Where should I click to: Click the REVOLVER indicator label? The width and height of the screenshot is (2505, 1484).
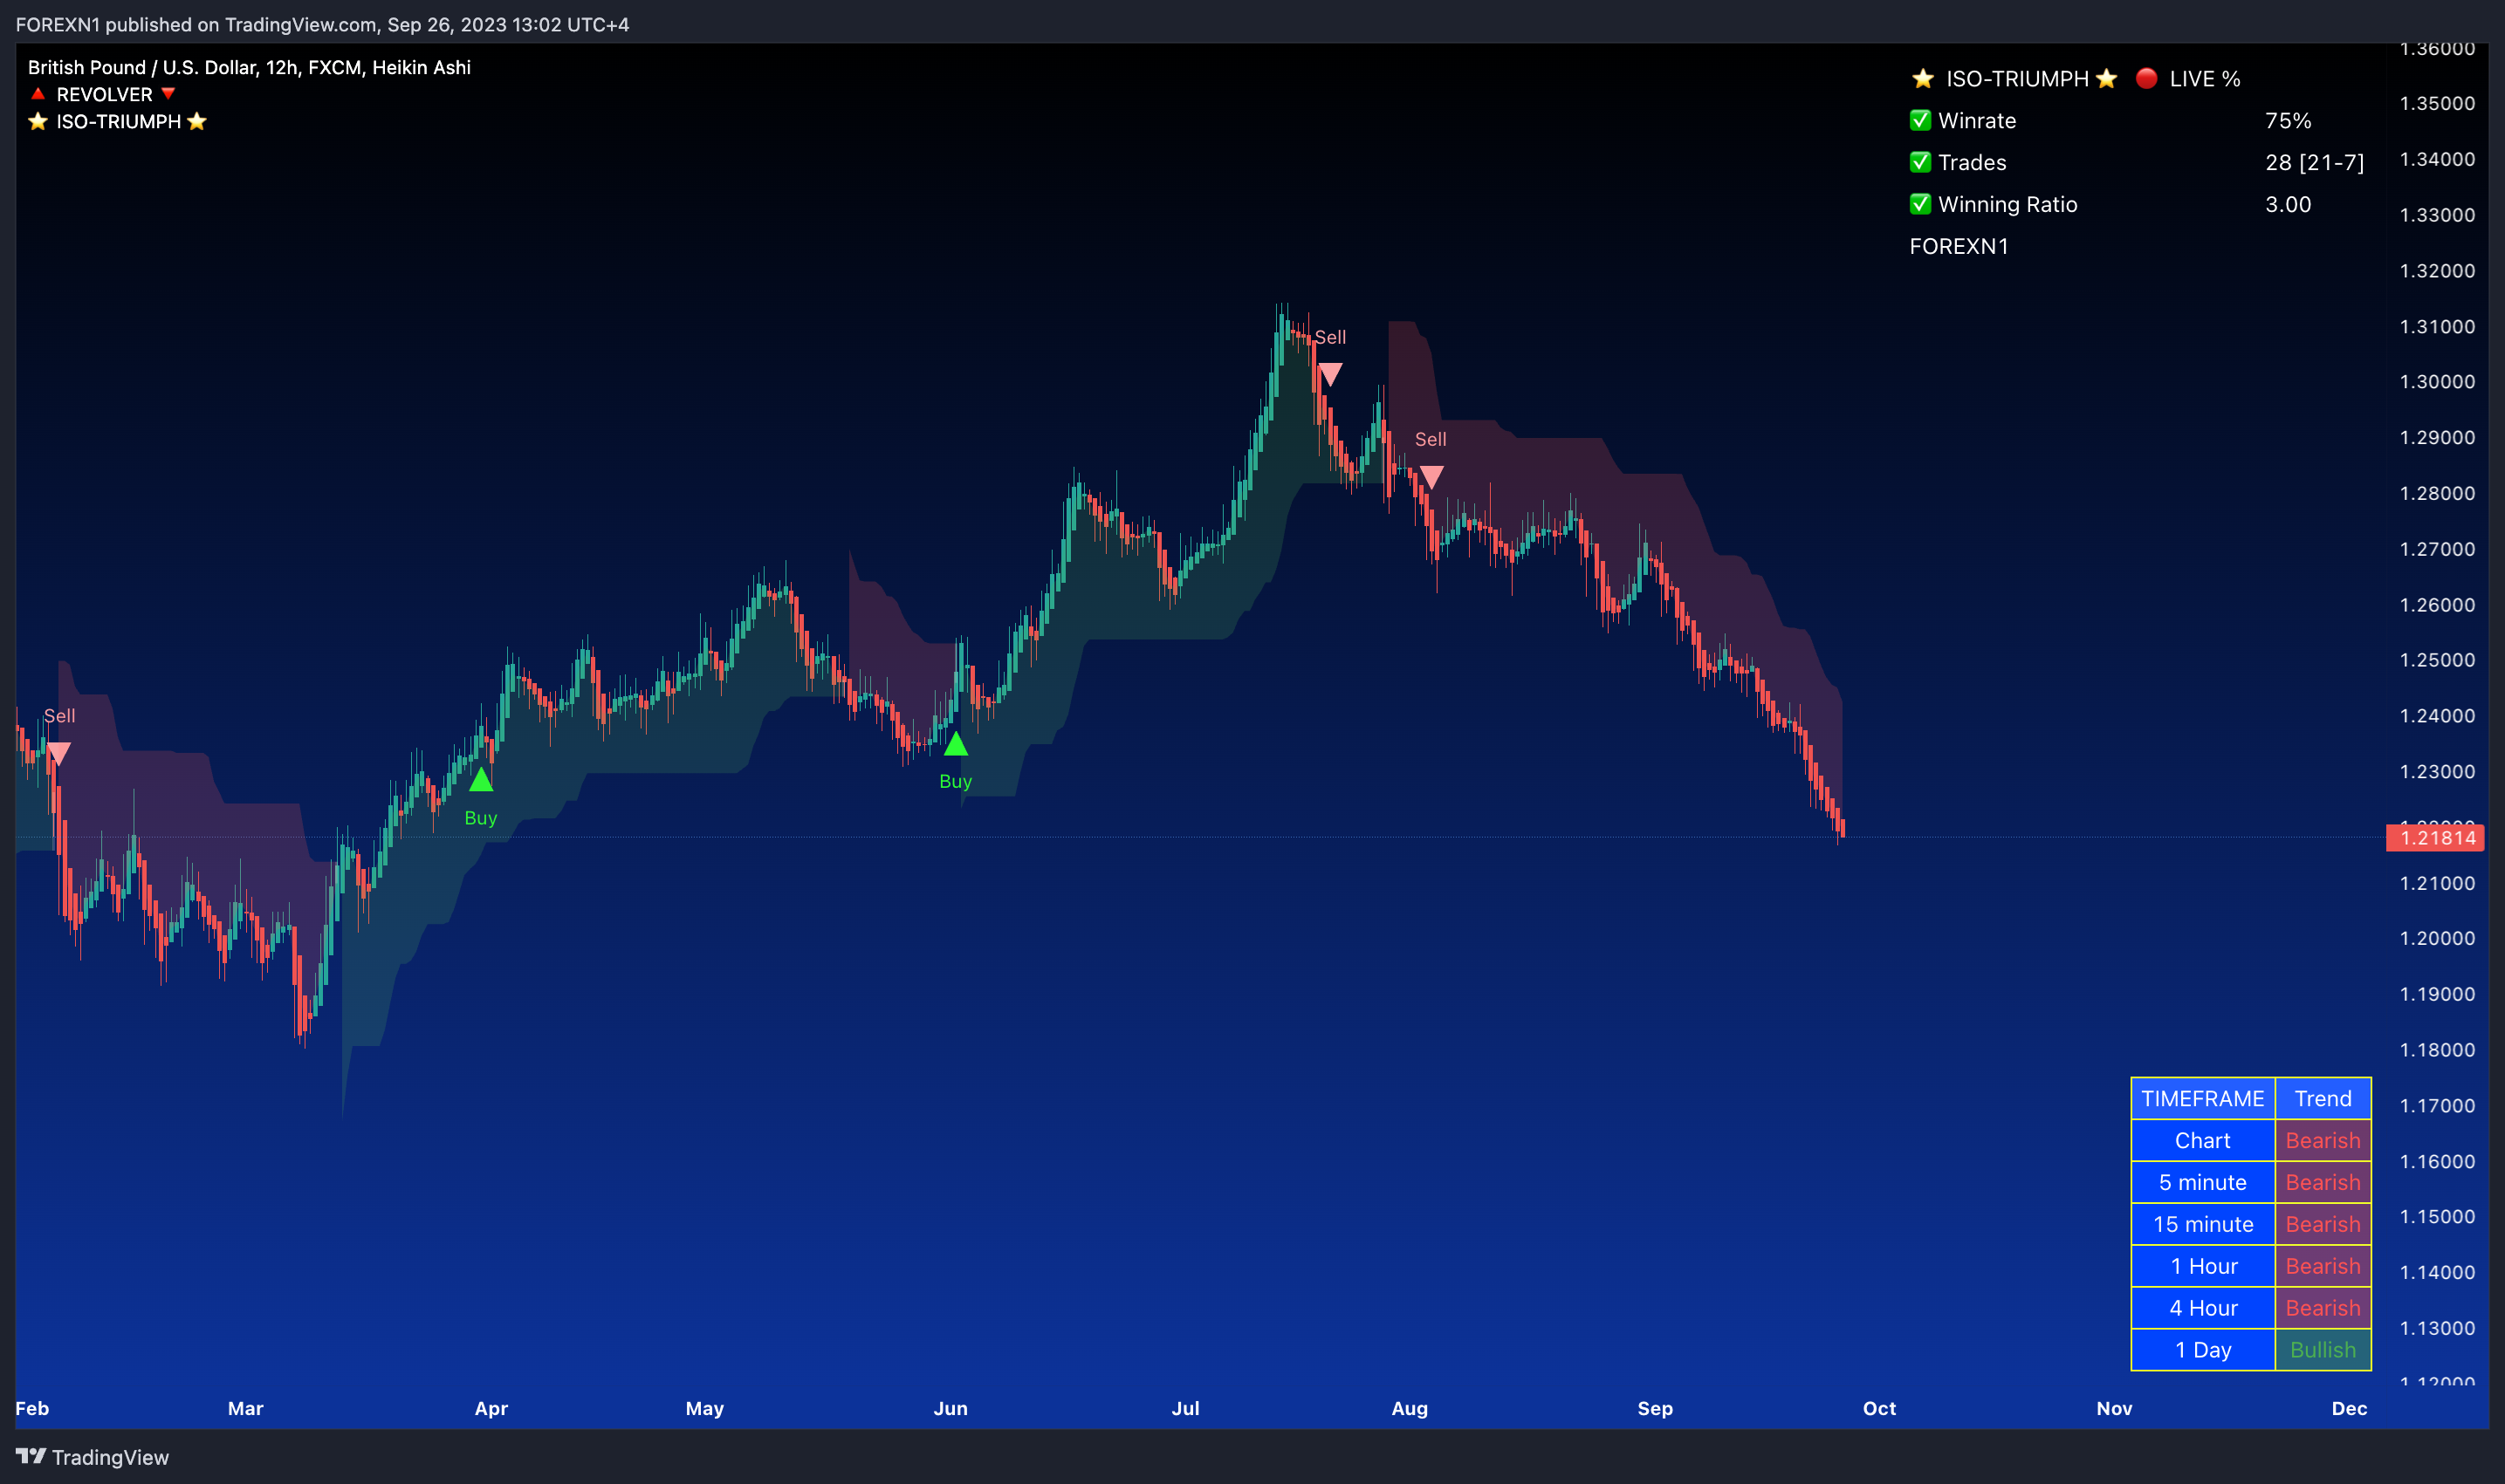[104, 94]
